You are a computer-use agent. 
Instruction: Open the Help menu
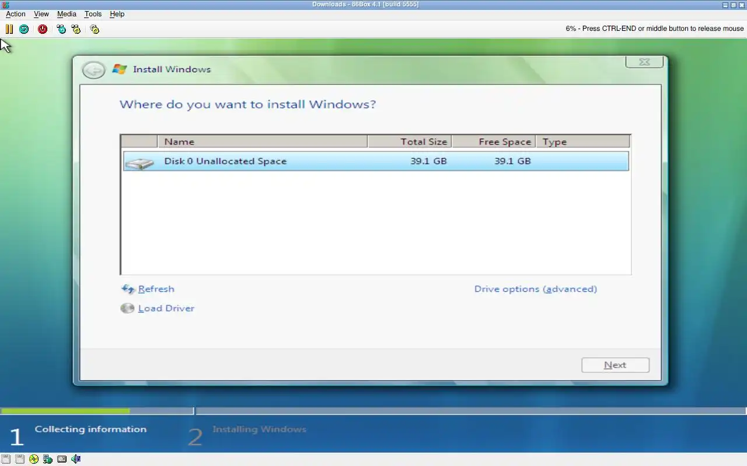[x=117, y=14]
